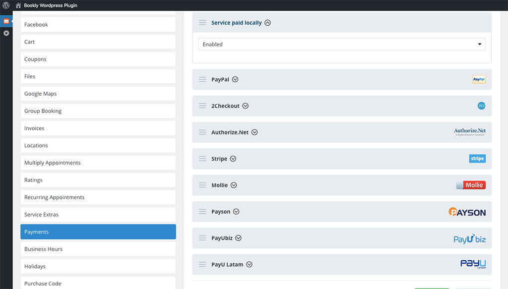The image size is (508, 289).
Task: Click the Stripe section title
Action: pos(219,159)
